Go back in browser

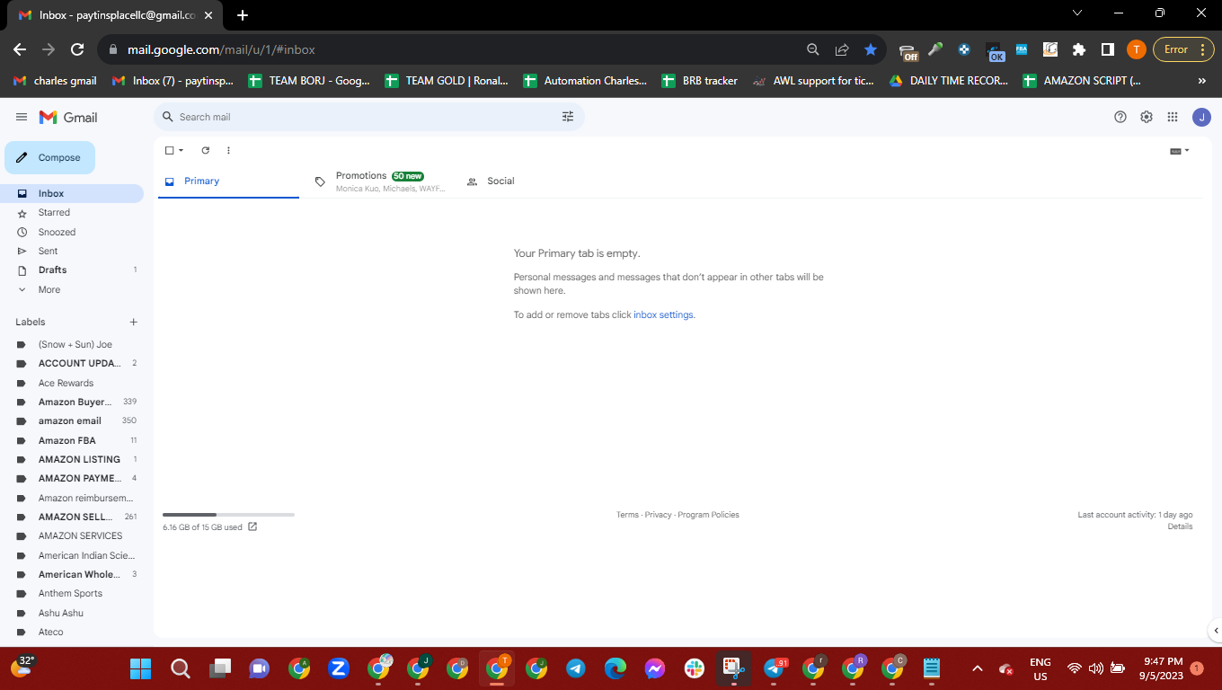(x=20, y=49)
